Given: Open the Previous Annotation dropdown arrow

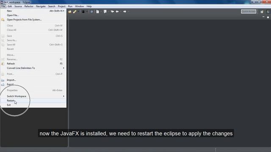Looking at the screenshot, I should pos(108,12).
